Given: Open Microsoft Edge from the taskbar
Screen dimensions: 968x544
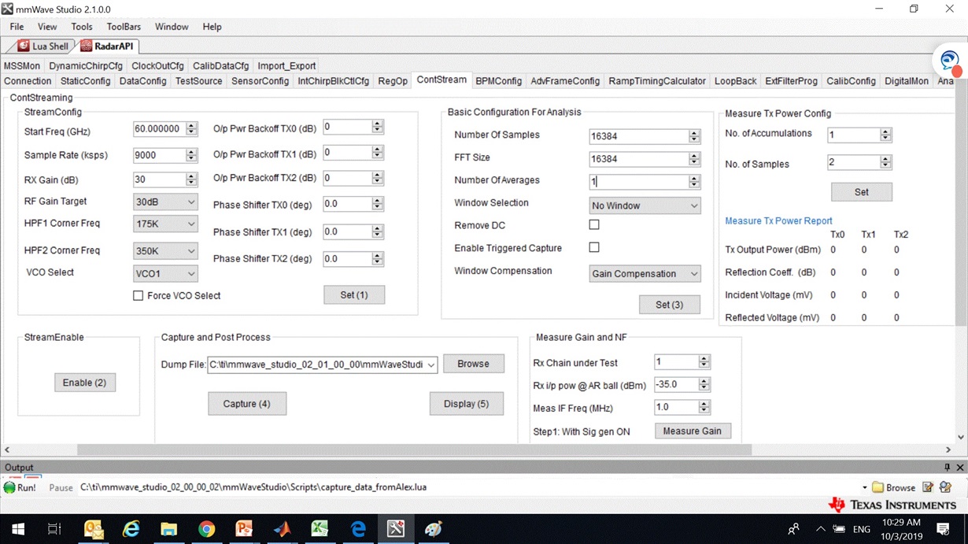Looking at the screenshot, I should 358,529.
